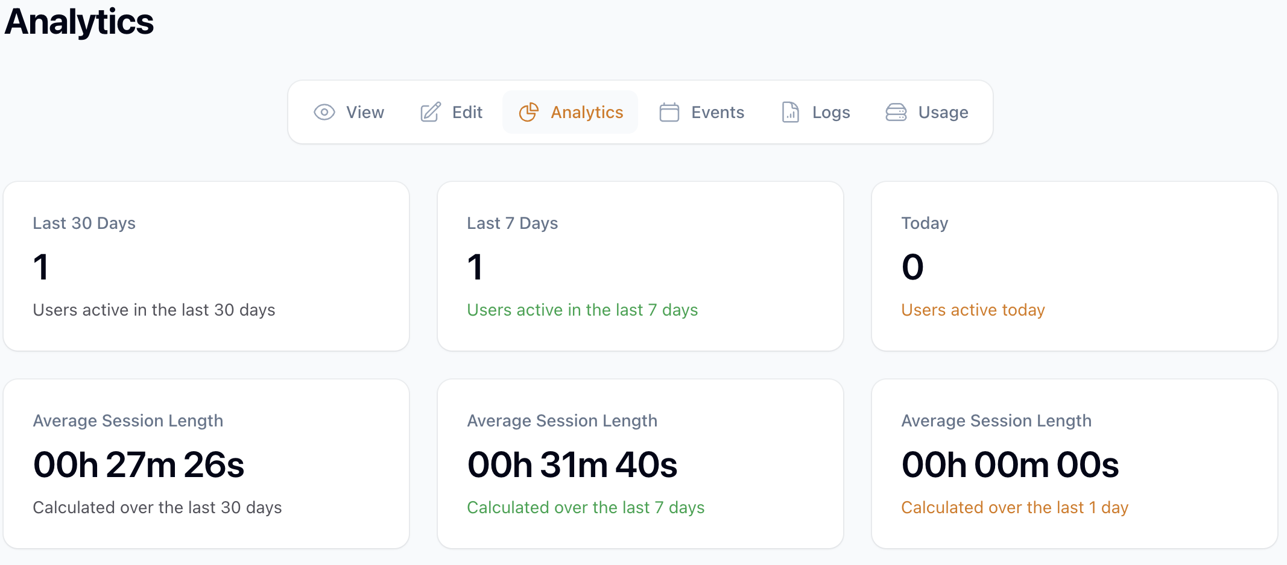Select the Analytics tab label
This screenshot has height=565, width=1287.
coord(586,113)
